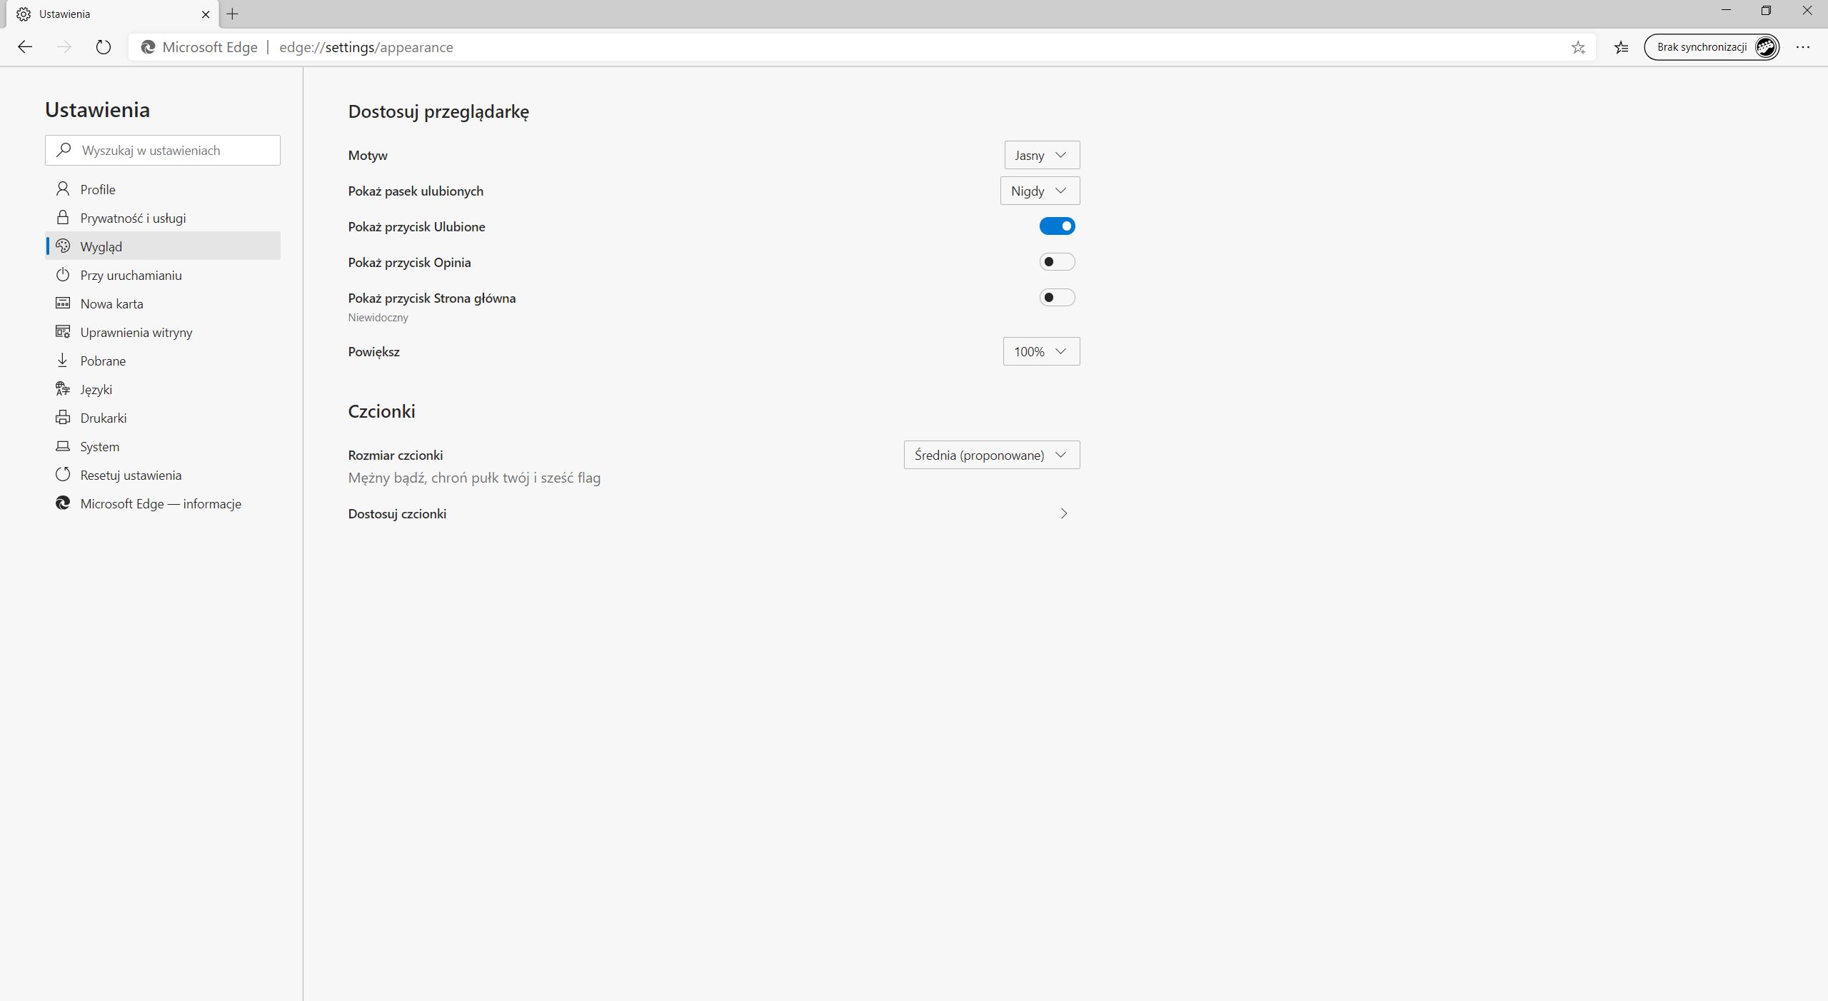This screenshot has height=1001, width=1828.
Task: Click the profile avatar icon
Action: coord(1766,47)
